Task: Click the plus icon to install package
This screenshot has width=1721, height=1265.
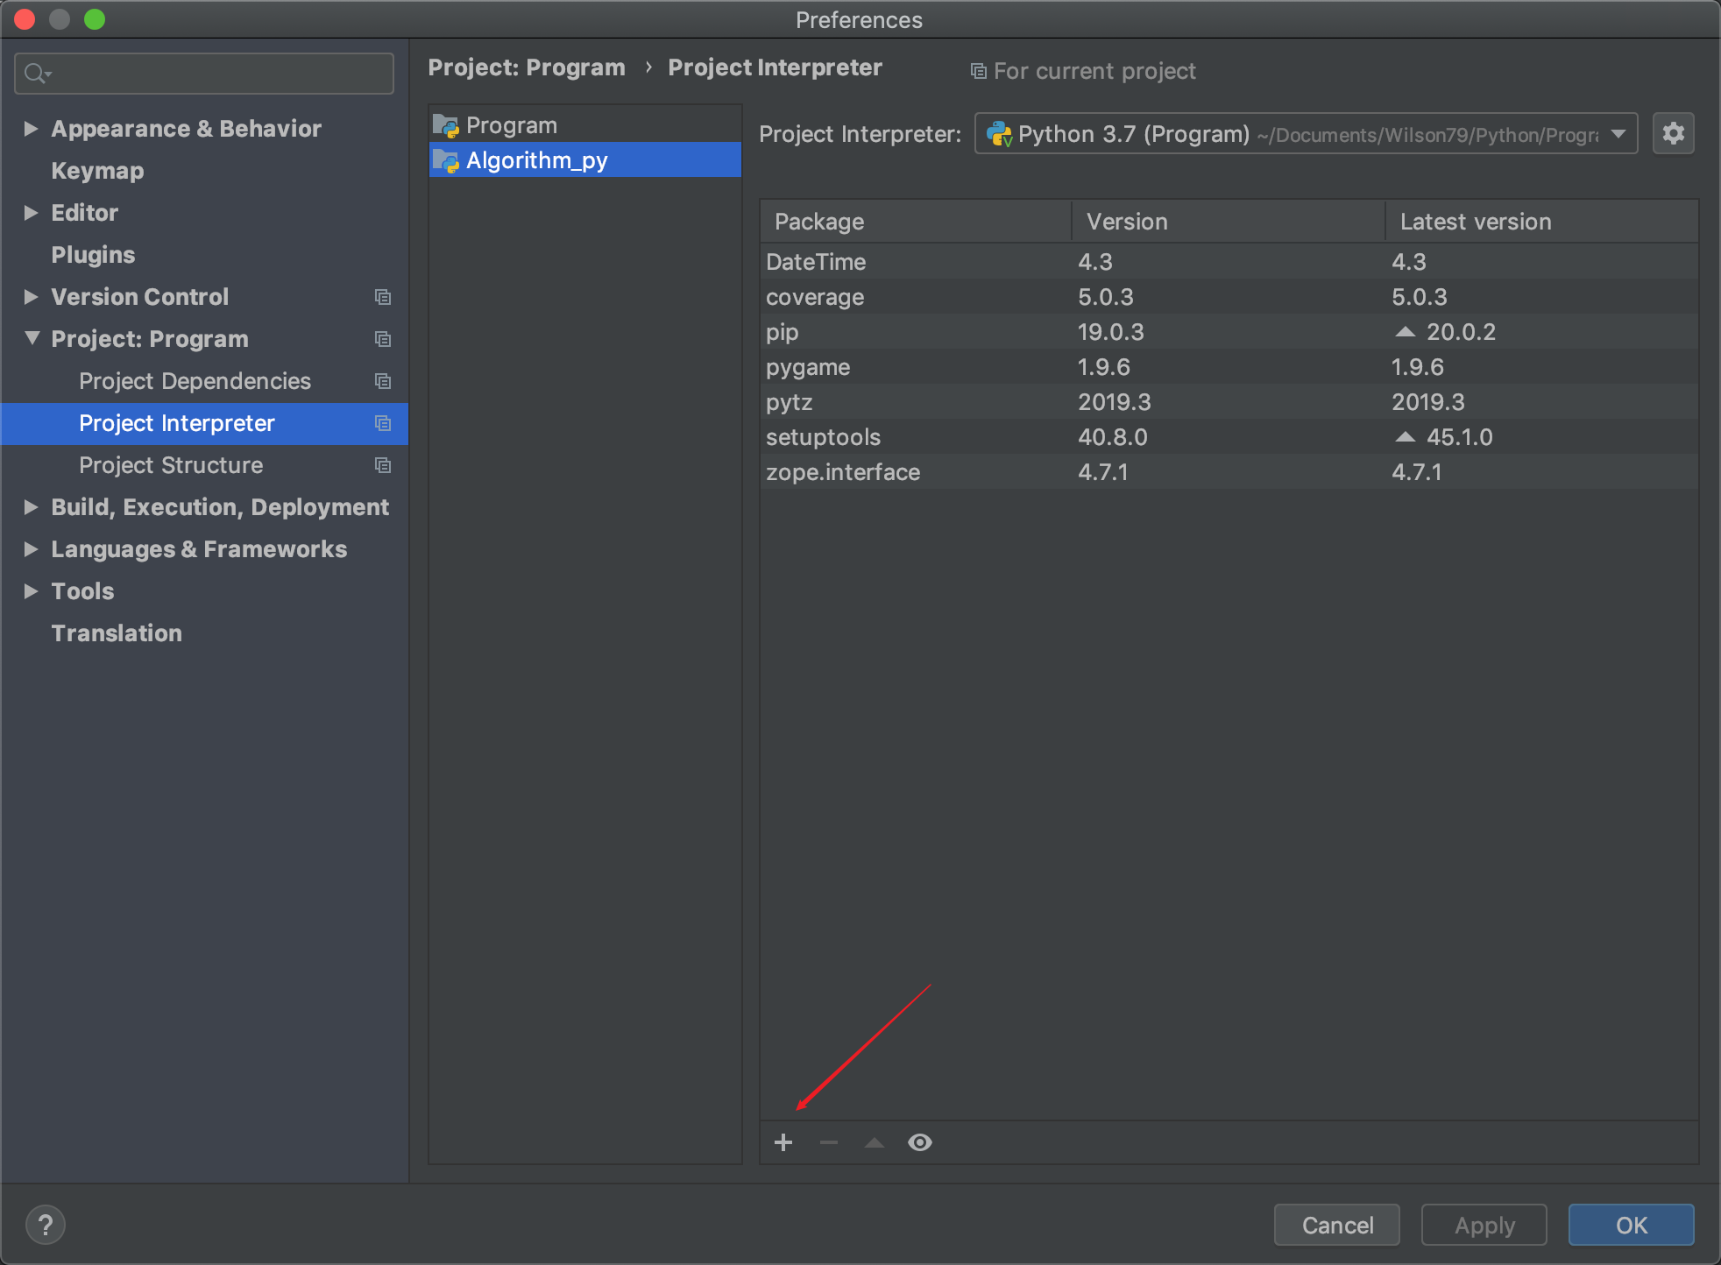Action: [783, 1142]
